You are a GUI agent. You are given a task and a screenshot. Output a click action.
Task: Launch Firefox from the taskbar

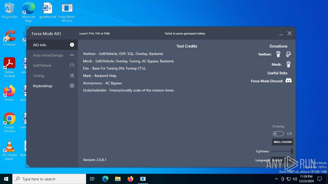coord(130,179)
